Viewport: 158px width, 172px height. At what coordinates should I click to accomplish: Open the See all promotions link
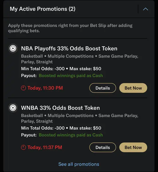[79, 164]
